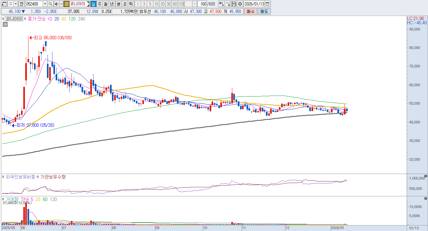This screenshot has height=231, width=428.
Task: Select the 틱 (tick) period tab
Action: pyautogui.click(x=130, y=4)
